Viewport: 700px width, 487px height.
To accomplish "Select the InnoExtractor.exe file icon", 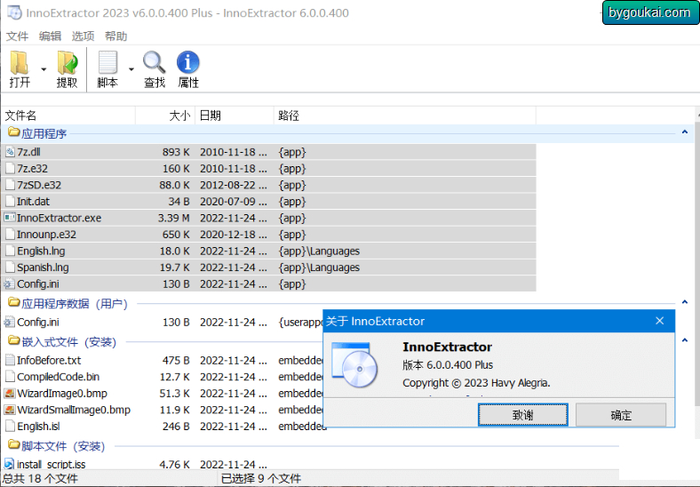I will [x=10, y=218].
